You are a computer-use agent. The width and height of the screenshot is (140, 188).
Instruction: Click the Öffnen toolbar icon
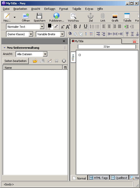click(26, 16)
